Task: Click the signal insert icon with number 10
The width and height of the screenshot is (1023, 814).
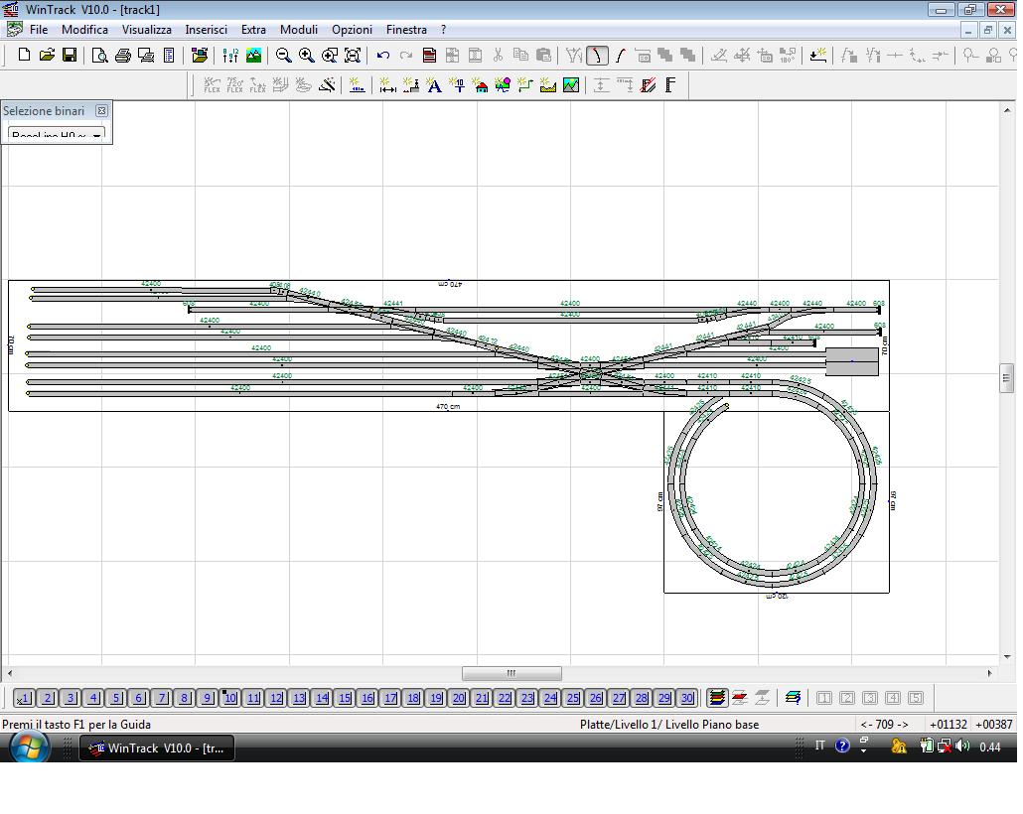Action: pos(457,85)
